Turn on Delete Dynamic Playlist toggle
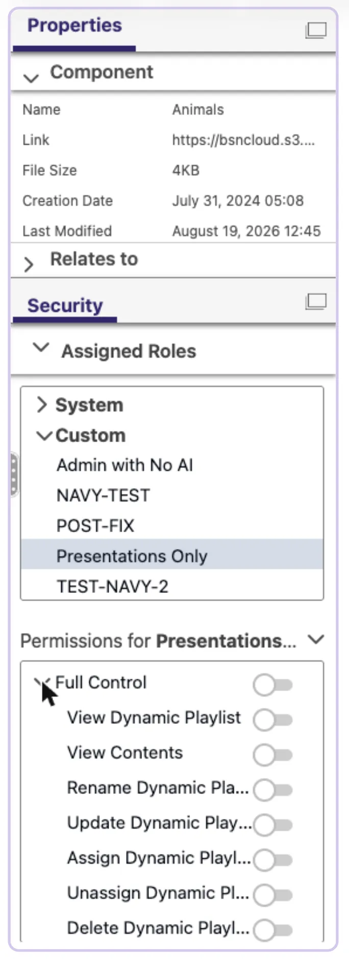 (273, 930)
